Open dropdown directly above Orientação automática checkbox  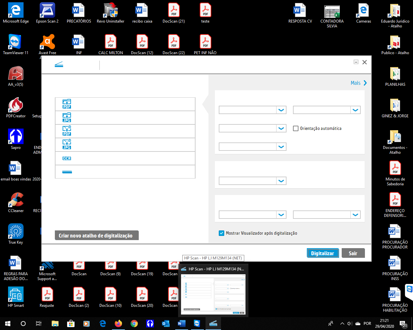coord(327,110)
